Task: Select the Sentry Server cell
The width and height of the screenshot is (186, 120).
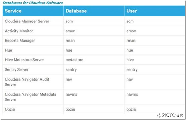Action: (33, 69)
